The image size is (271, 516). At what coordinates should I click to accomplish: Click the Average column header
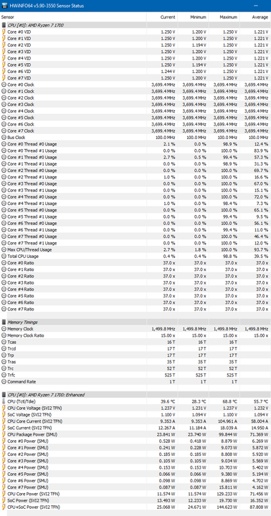tap(260, 17)
